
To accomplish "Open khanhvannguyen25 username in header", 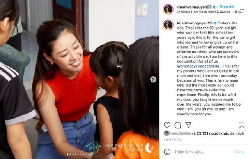I will coord(194,7).
